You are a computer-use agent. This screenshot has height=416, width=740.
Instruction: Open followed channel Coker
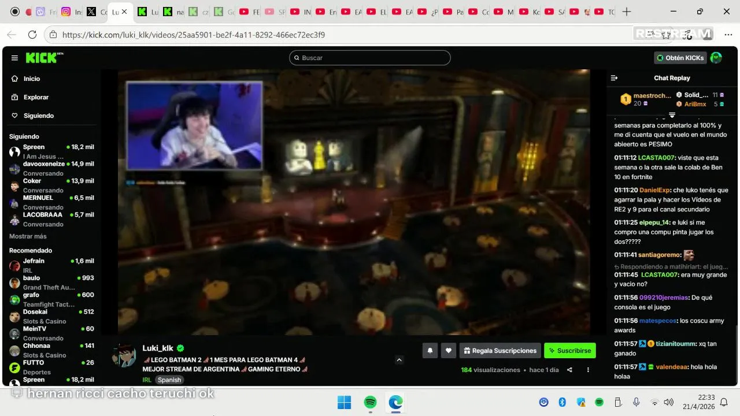[x=51, y=185]
